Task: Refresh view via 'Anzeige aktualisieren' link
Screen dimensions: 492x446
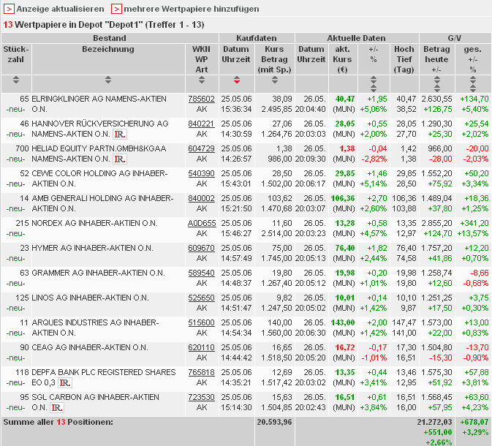Action: pos(60,9)
